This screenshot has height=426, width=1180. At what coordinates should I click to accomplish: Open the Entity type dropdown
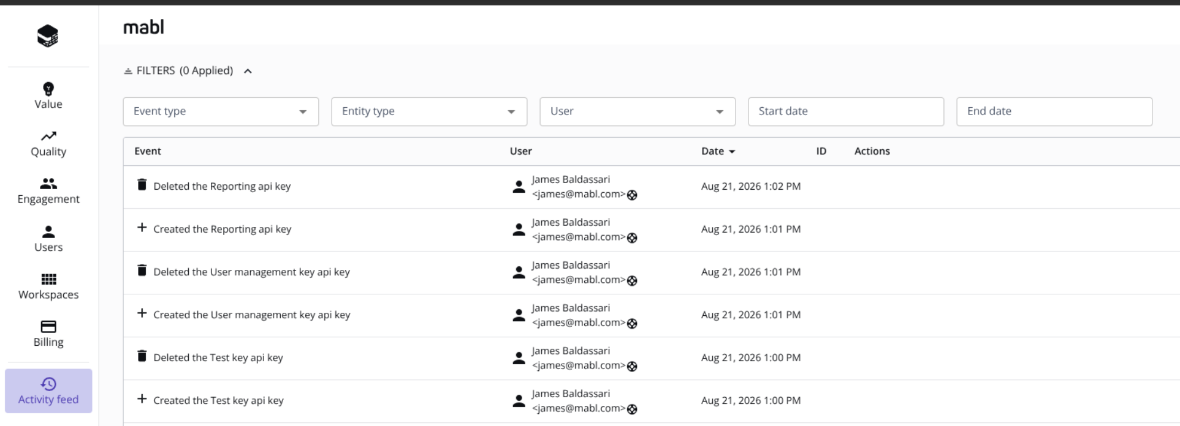[x=429, y=111]
